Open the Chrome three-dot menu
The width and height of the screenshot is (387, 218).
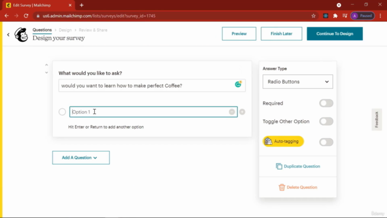click(380, 16)
